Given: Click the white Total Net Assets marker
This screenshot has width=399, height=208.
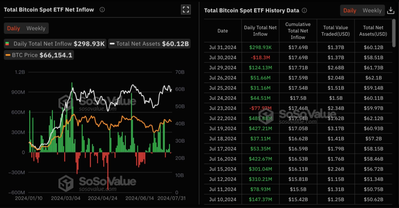Looking at the screenshot, I should pos(112,44).
